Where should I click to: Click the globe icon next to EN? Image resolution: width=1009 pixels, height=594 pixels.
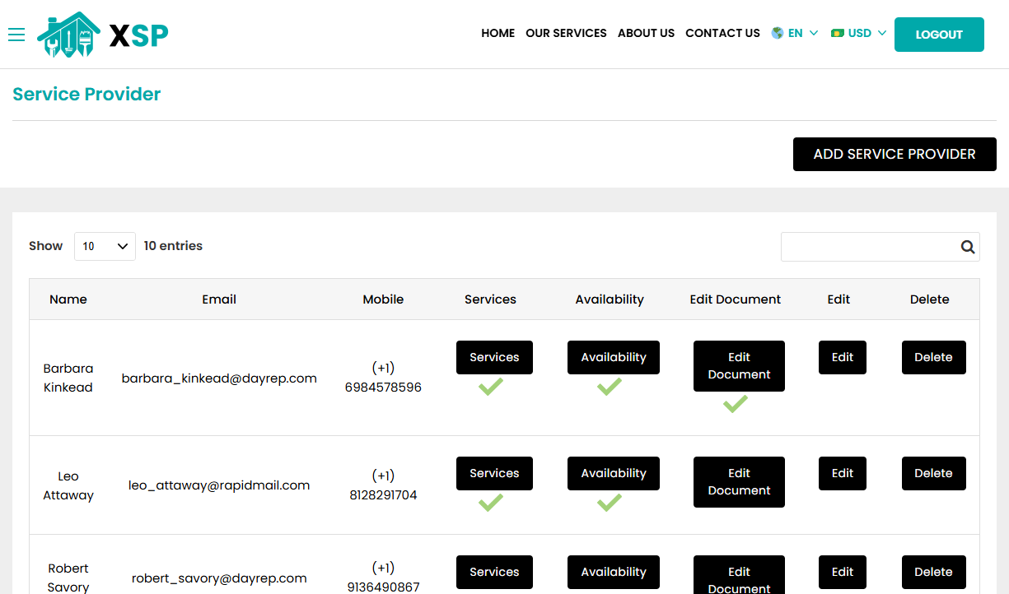tap(775, 33)
